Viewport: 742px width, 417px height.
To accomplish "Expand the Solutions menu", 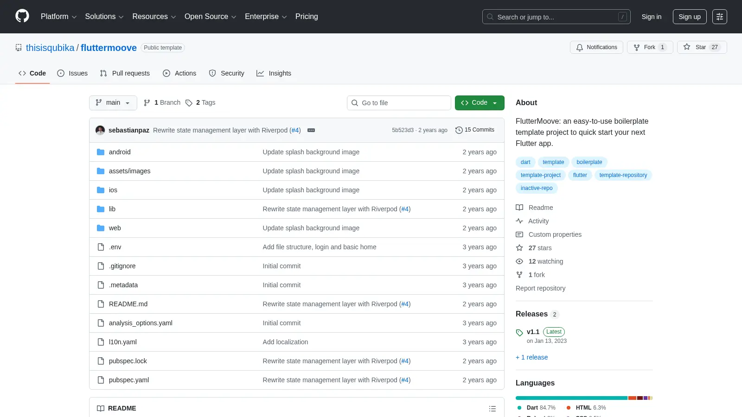I will pos(104,17).
